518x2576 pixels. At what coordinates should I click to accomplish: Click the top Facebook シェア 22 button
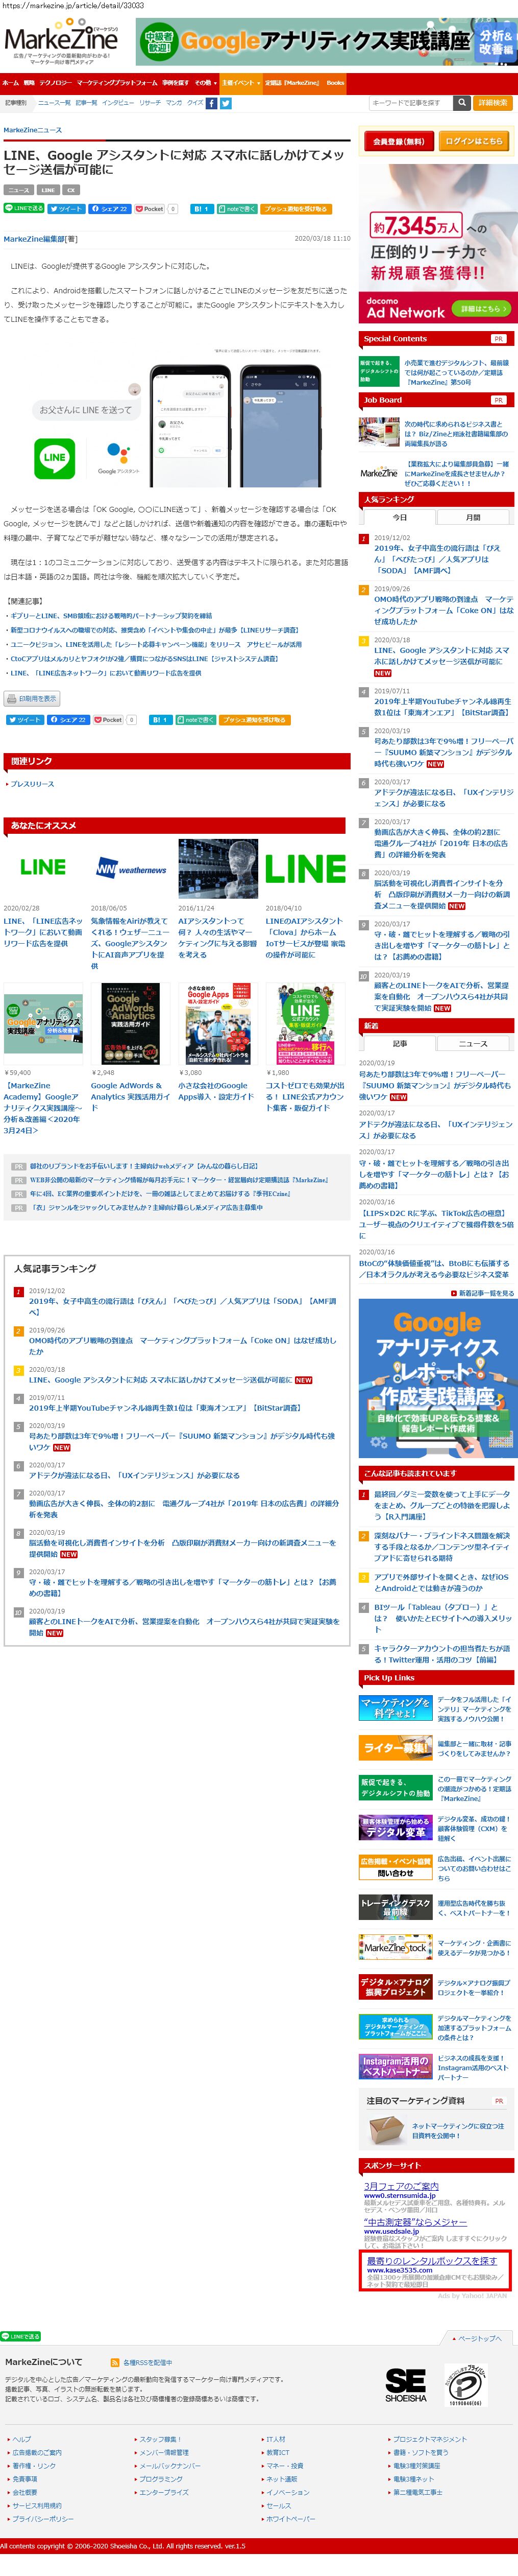110,209
